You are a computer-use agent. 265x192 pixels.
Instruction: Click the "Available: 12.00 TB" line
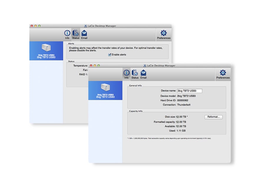click(175, 126)
